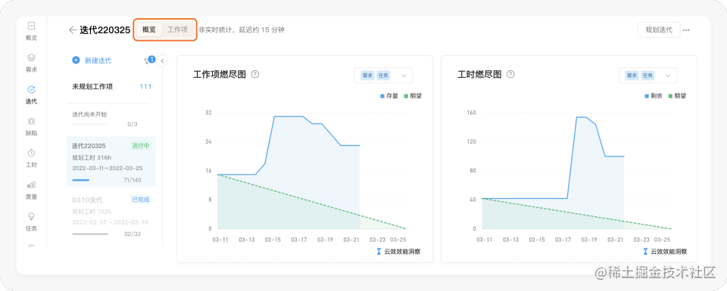Click 任务 tag in 工时燃尽图 filter
The width and height of the screenshot is (727, 291).
pos(647,76)
